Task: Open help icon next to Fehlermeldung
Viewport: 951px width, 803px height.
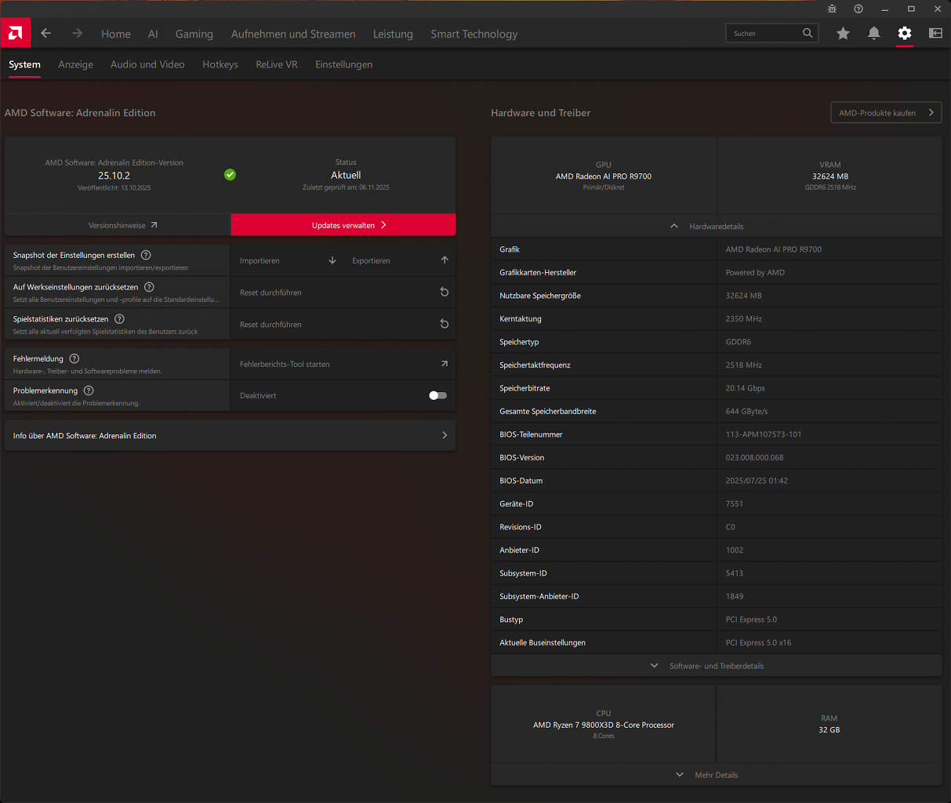Action: point(74,358)
